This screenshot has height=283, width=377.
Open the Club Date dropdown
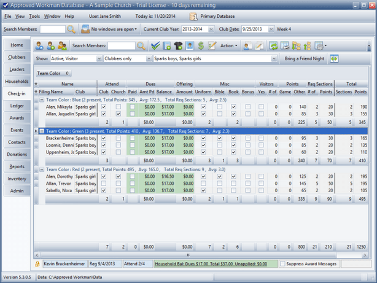coord(271,29)
